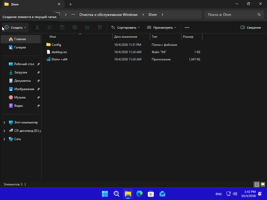
Task: Show hidden breadcrumb path via ellipsis
Action: (x=73, y=15)
